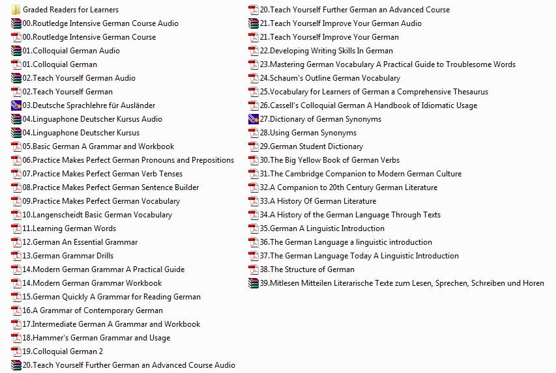Select the file 13.German Grammar Drills

[x=68, y=256]
